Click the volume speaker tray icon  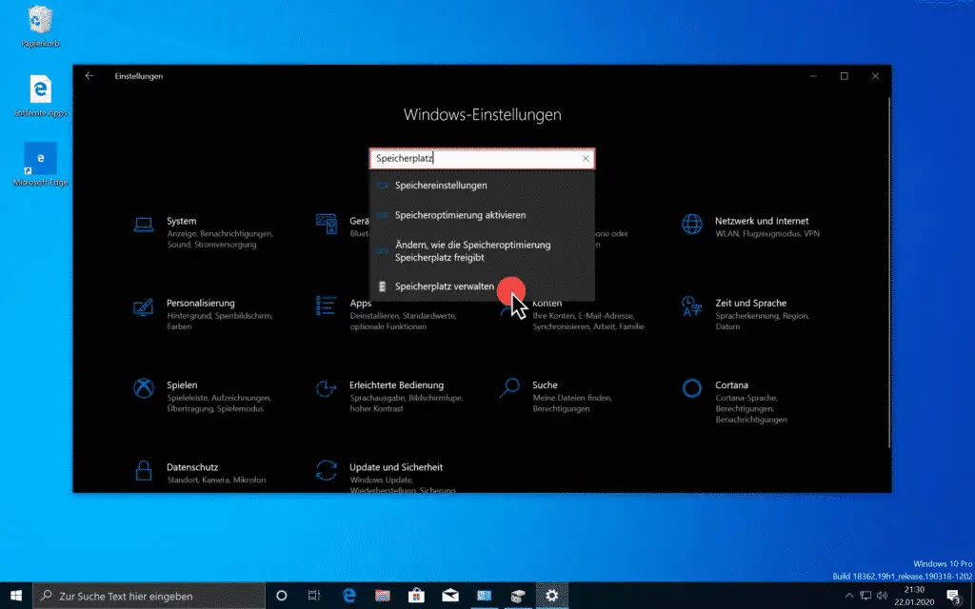tap(882, 596)
